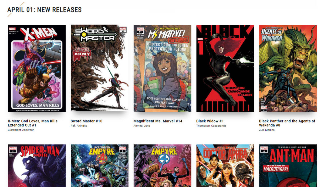This screenshot has height=187, width=324.
Task: Click the creators Claremont, Anderson text
Action: pos(21,130)
